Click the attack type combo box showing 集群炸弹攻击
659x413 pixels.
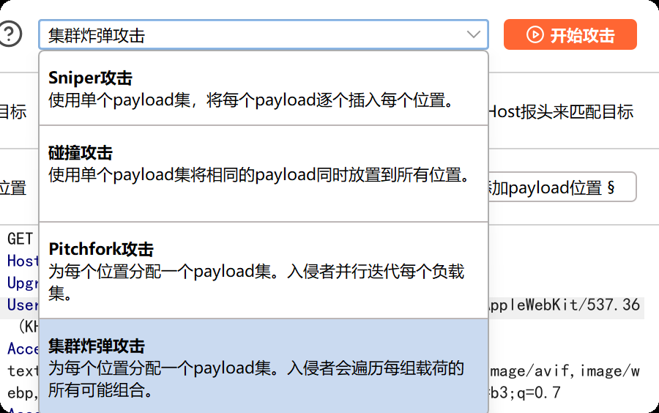coord(249,34)
